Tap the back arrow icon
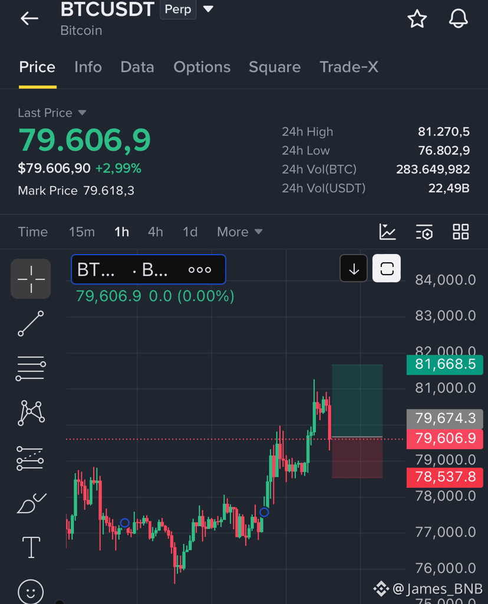The image size is (488, 604). [29, 18]
